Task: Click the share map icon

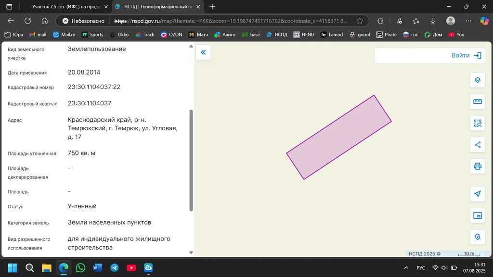Action: pyautogui.click(x=477, y=145)
